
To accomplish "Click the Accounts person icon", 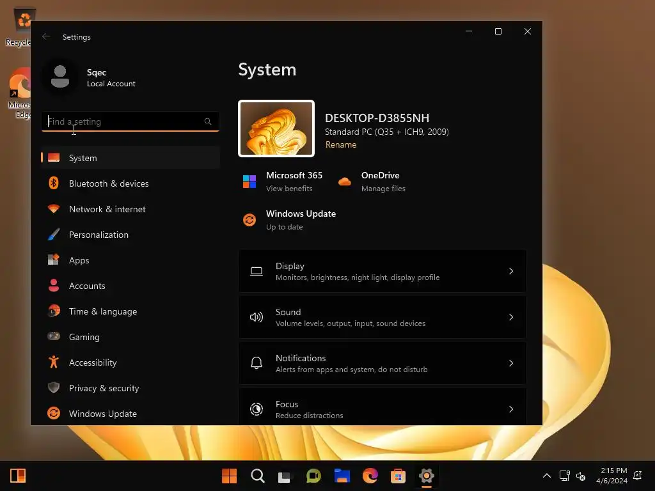I will click(54, 285).
